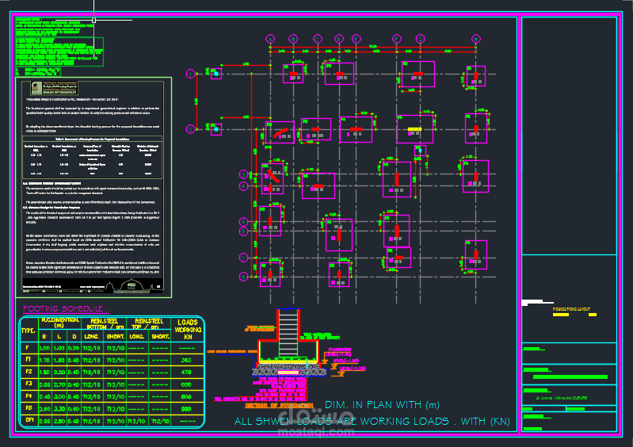Click L value 3.00 in F4 row
This screenshot has width=633, height=447.
(59, 396)
